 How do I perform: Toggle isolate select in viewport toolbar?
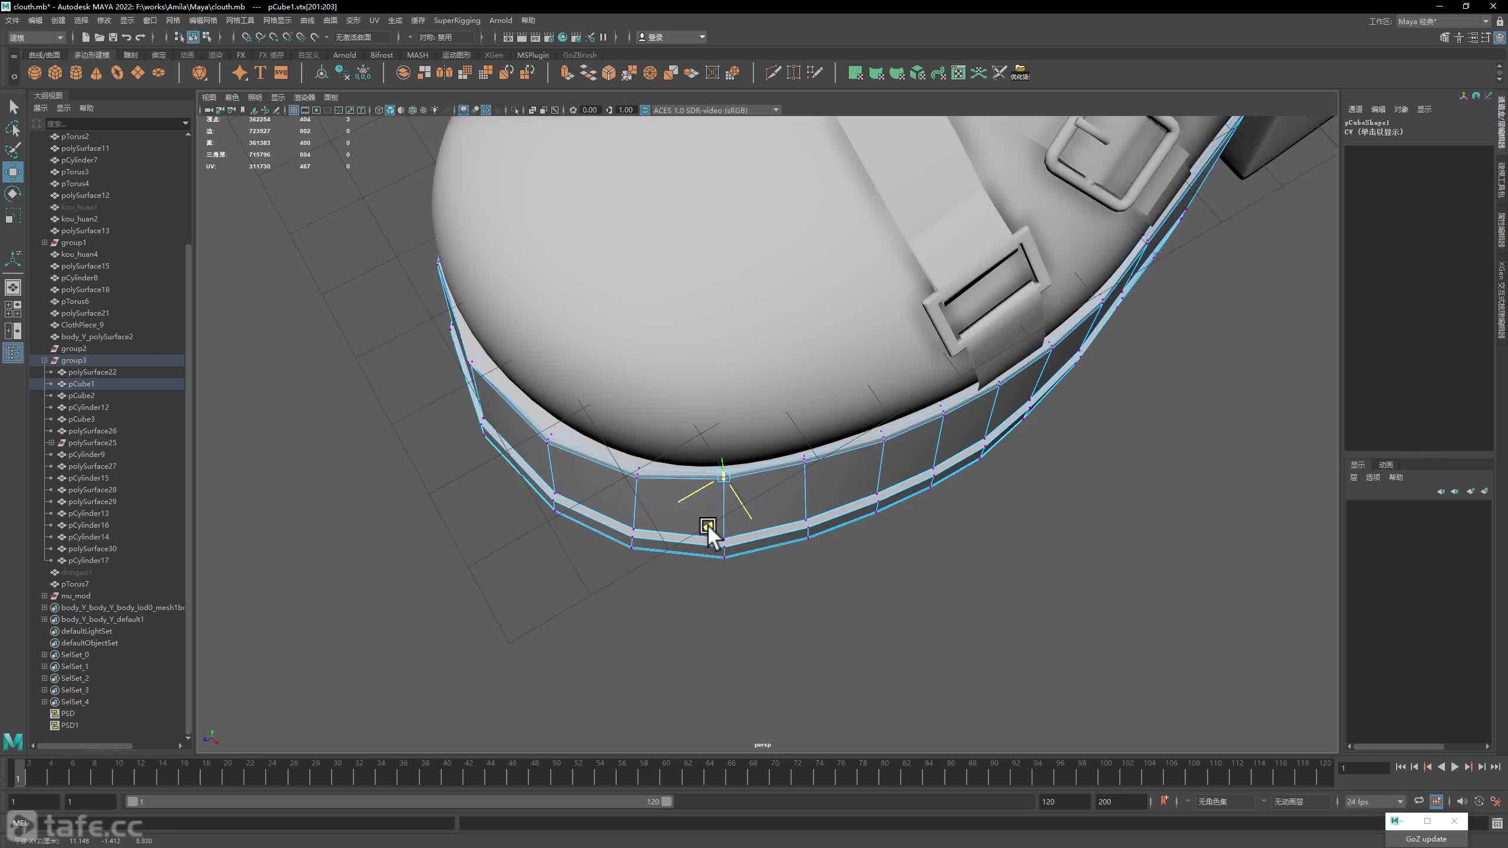[514, 110]
